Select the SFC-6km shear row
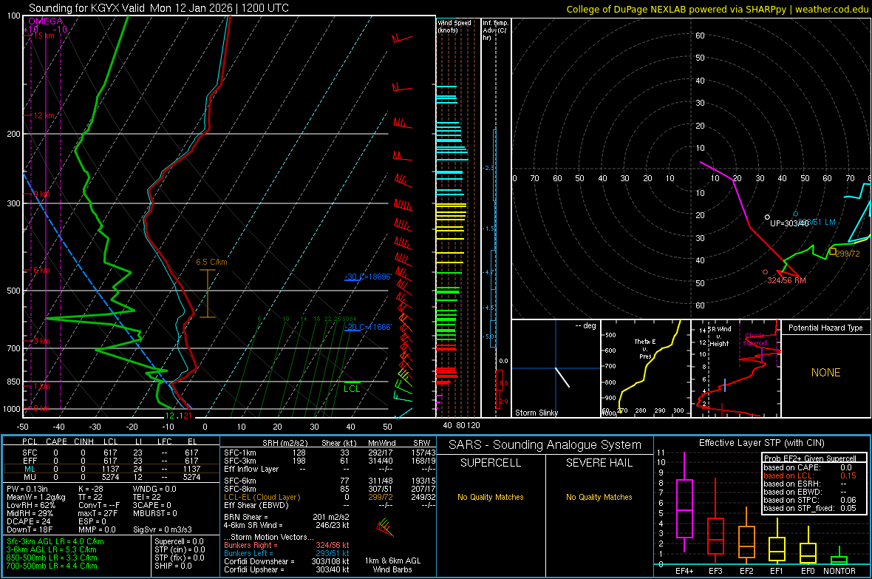 pyautogui.click(x=330, y=481)
